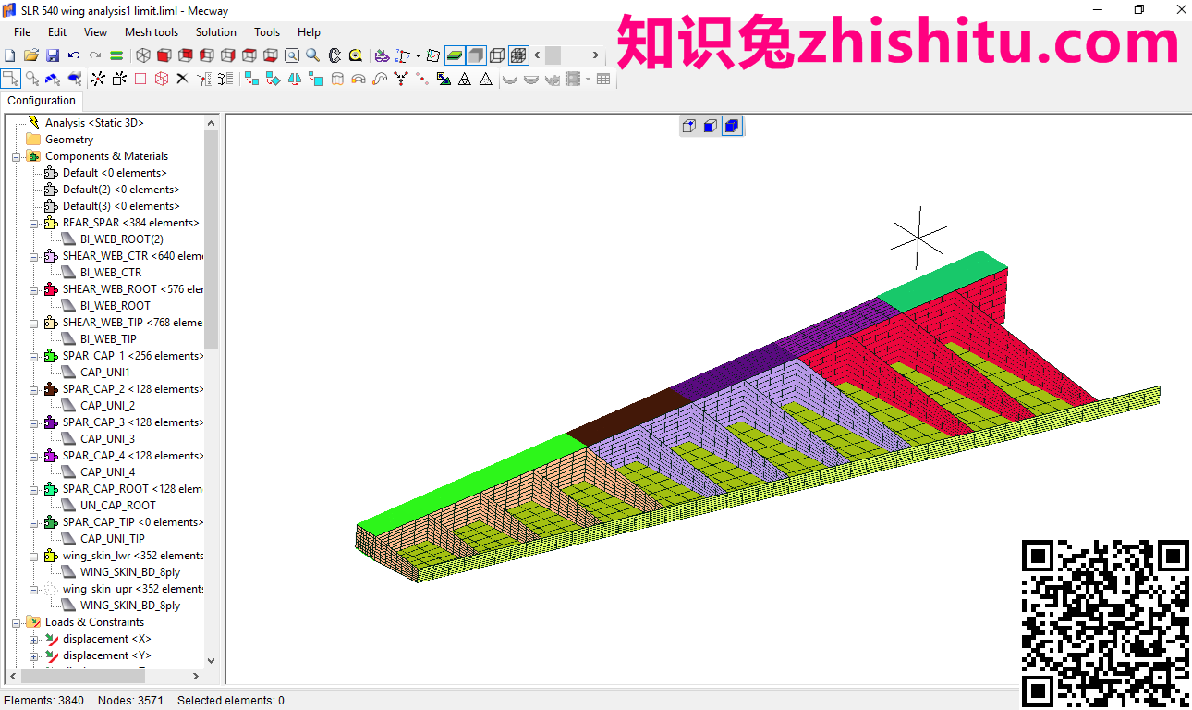Collapse the SPAR_CAP_1 tree node
The image size is (1192, 710).
pyautogui.click(x=34, y=356)
